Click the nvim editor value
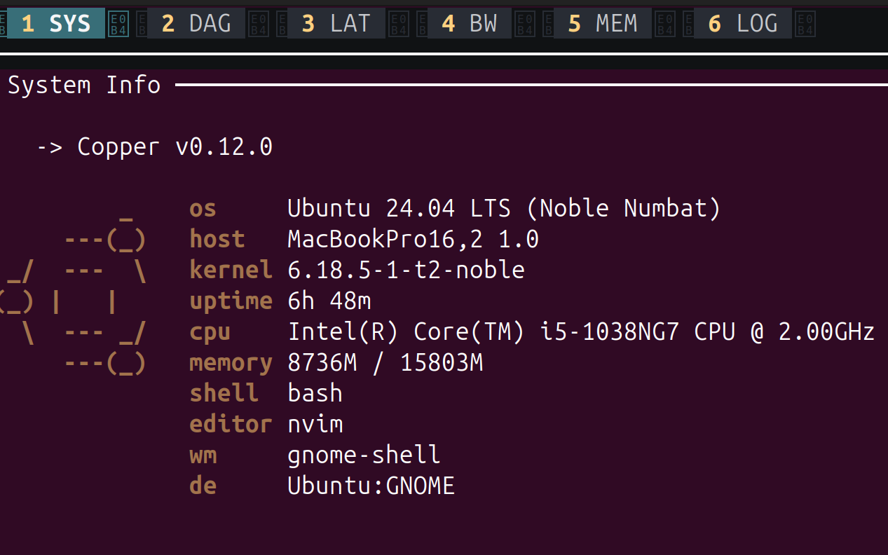 coord(315,424)
